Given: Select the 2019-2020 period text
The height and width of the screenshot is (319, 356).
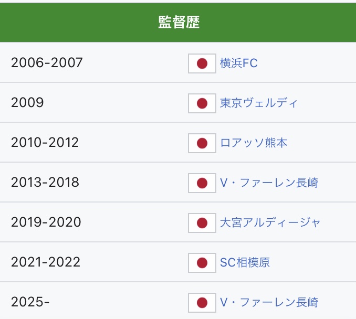Looking at the screenshot, I should 46,222.
